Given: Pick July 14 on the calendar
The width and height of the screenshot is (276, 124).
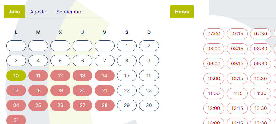Looking at the screenshot, I should [x=104, y=75].
